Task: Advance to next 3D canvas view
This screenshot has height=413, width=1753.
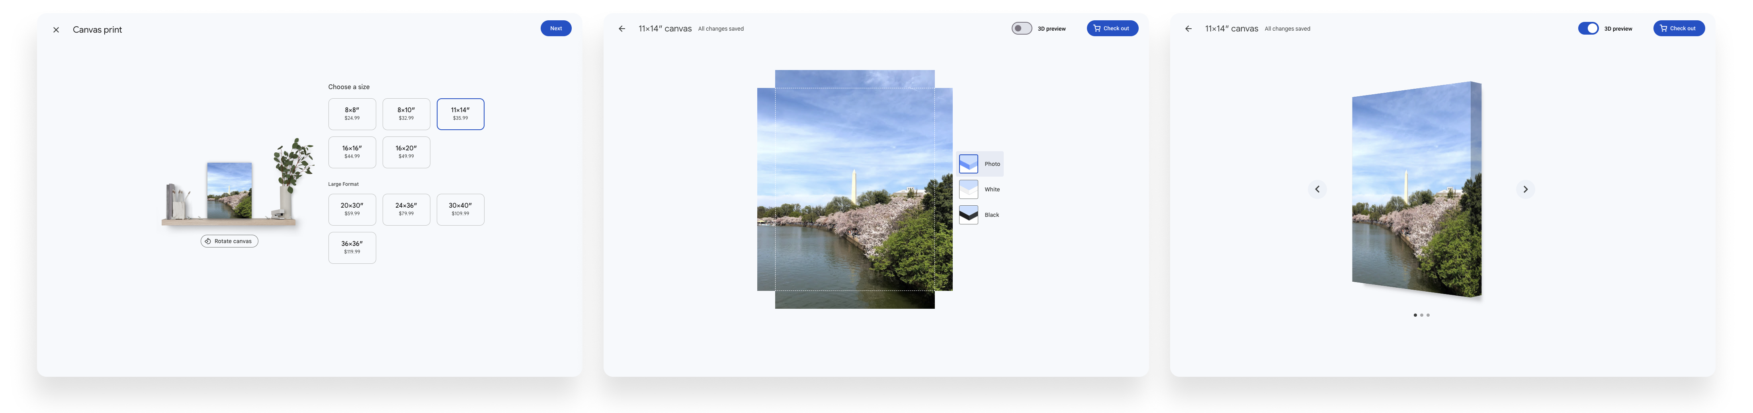Action: click(x=1525, y=189)
